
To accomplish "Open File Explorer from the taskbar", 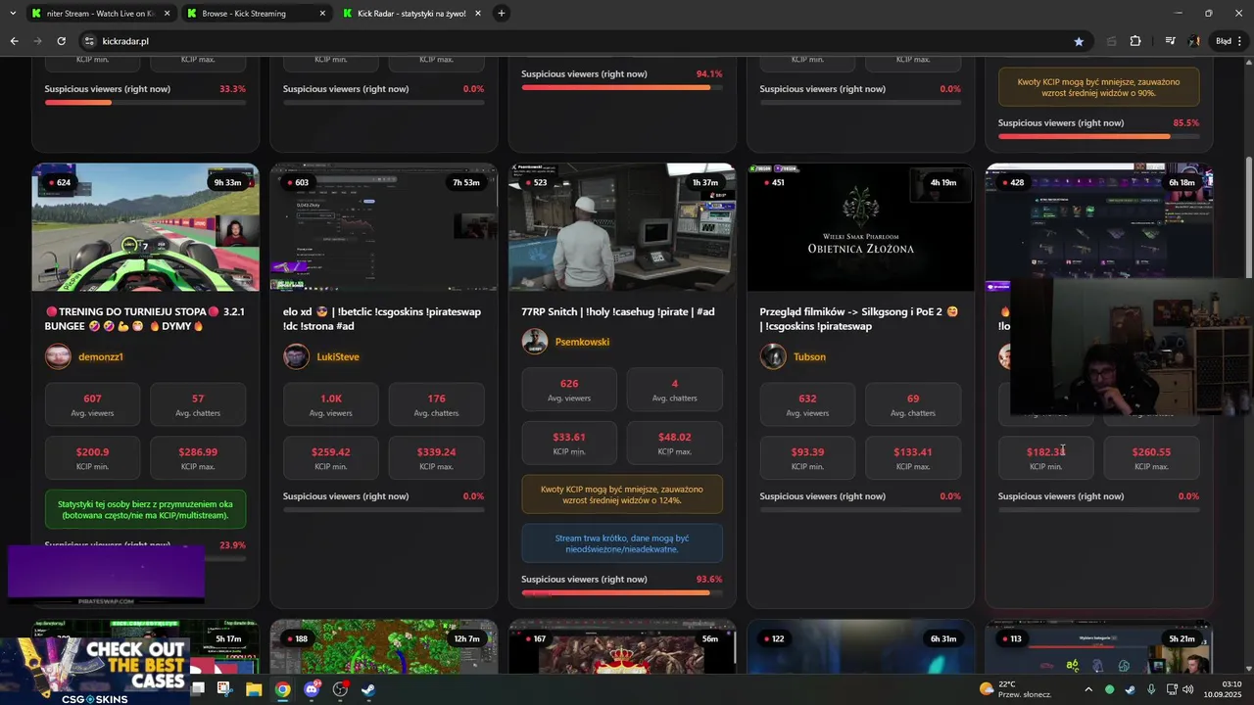I will (x=254, y=689).
